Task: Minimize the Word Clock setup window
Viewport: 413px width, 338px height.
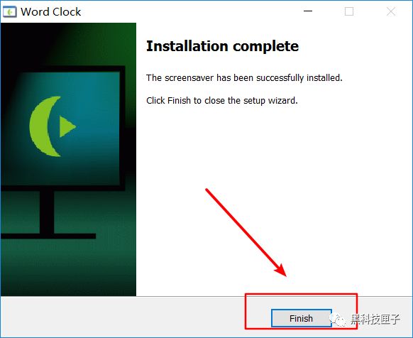Action: coord(308,11)
